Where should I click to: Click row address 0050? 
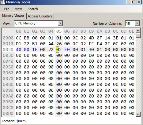pos(8,67)
